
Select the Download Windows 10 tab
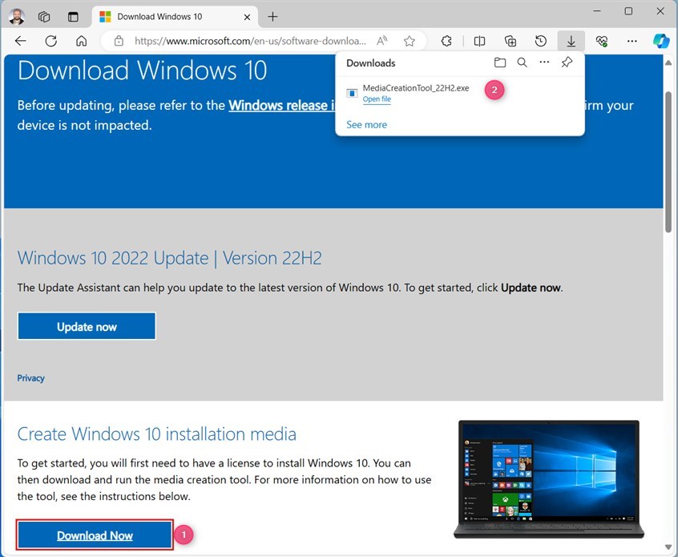point(176,17)
